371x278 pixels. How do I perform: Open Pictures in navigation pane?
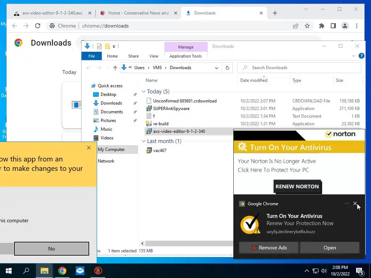tap(108, 121)
